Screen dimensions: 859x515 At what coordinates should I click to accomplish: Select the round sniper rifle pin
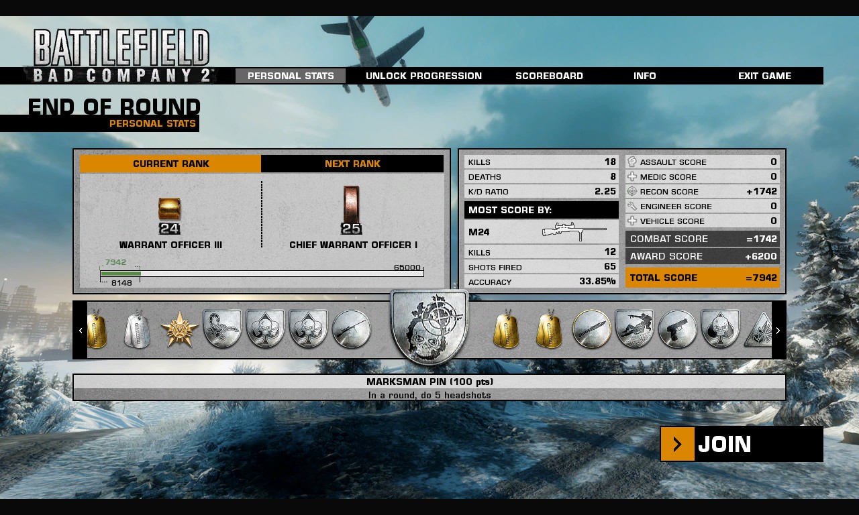pyautogui.click(x=352, y=329)
